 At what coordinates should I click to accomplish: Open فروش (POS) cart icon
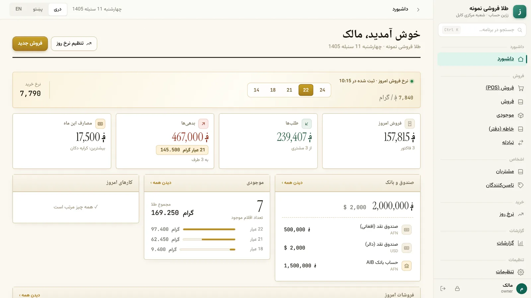(x=521, y=88)
